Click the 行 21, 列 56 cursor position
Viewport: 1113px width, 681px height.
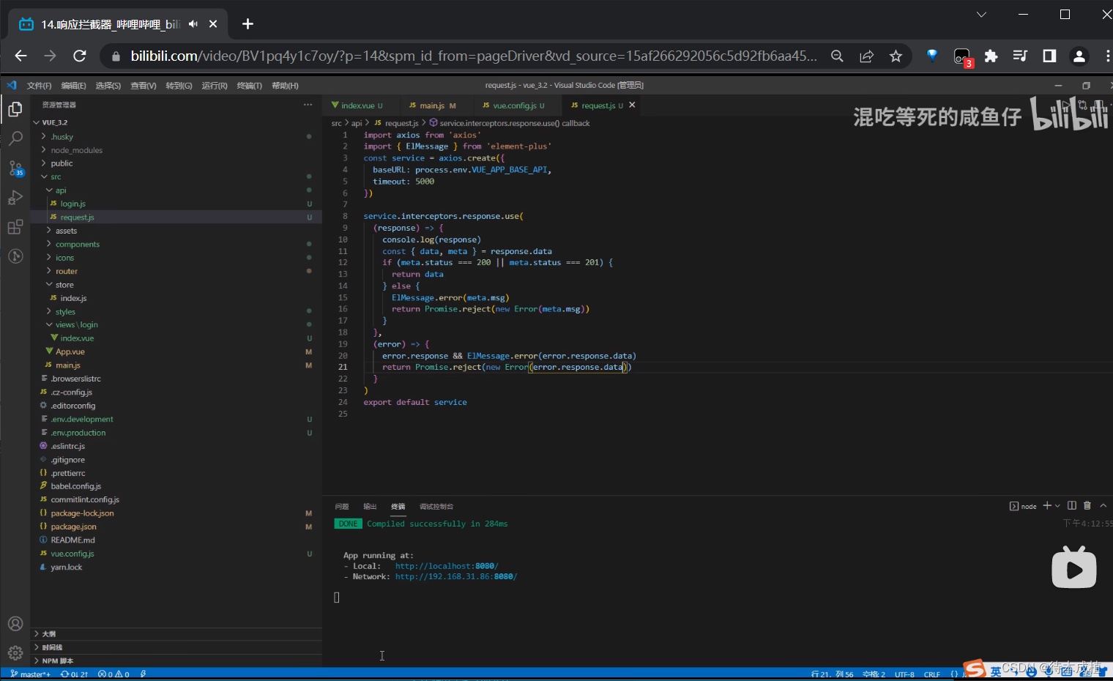832,674
